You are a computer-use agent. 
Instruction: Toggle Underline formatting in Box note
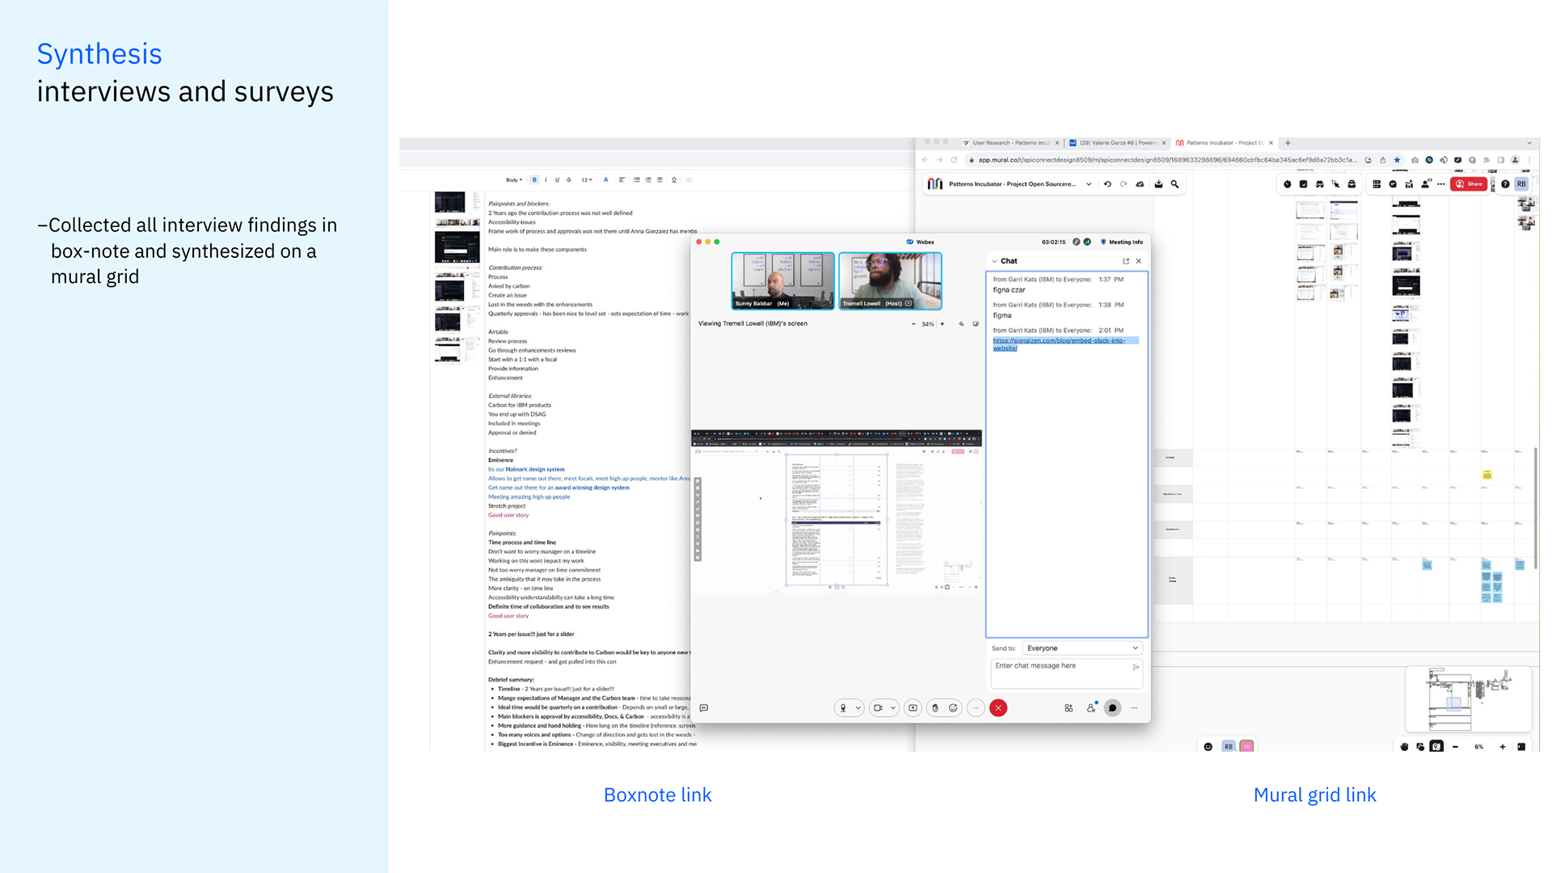pos(557,180)
